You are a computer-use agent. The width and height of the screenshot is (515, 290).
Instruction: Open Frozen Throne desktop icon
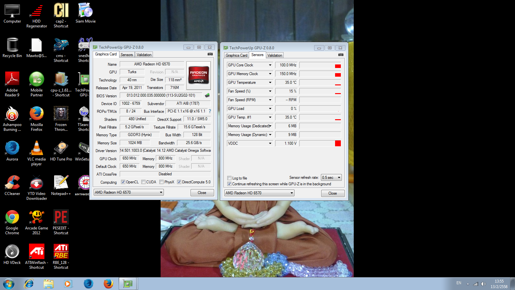pos(61,119)
